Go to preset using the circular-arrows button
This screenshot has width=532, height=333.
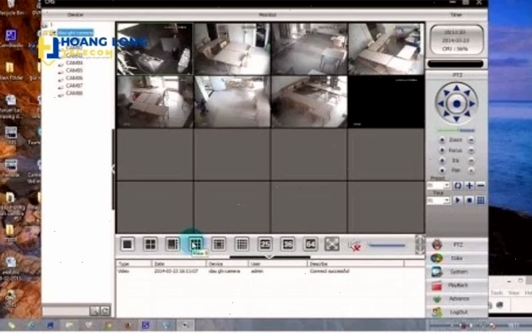(458, 186)
